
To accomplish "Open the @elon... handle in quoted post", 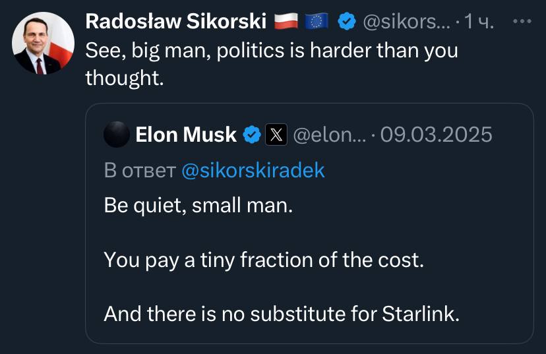I will tap(330, 134).
